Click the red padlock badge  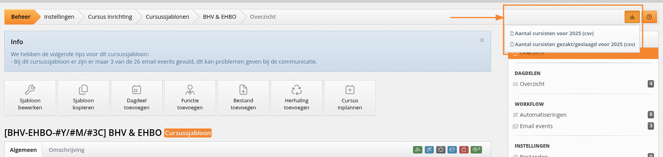[464, 150]
